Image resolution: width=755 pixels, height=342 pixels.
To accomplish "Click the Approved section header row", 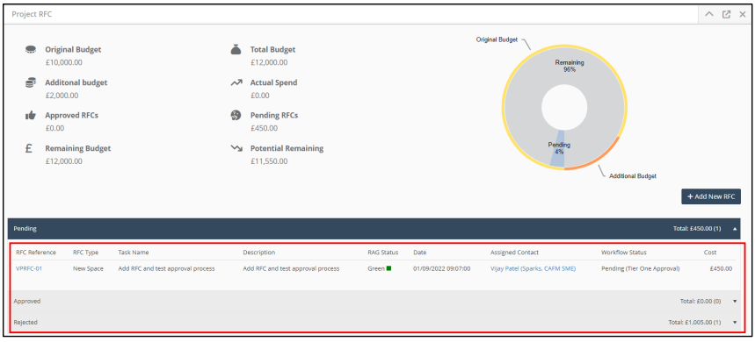I will (x=375, y=301).
